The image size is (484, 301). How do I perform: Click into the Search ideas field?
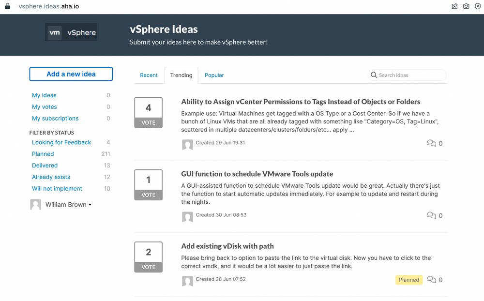408,75
